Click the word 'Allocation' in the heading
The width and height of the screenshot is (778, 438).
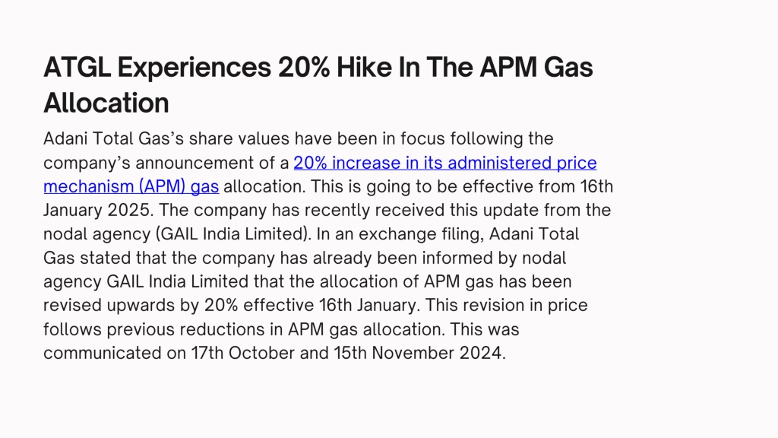coord(106,103)
